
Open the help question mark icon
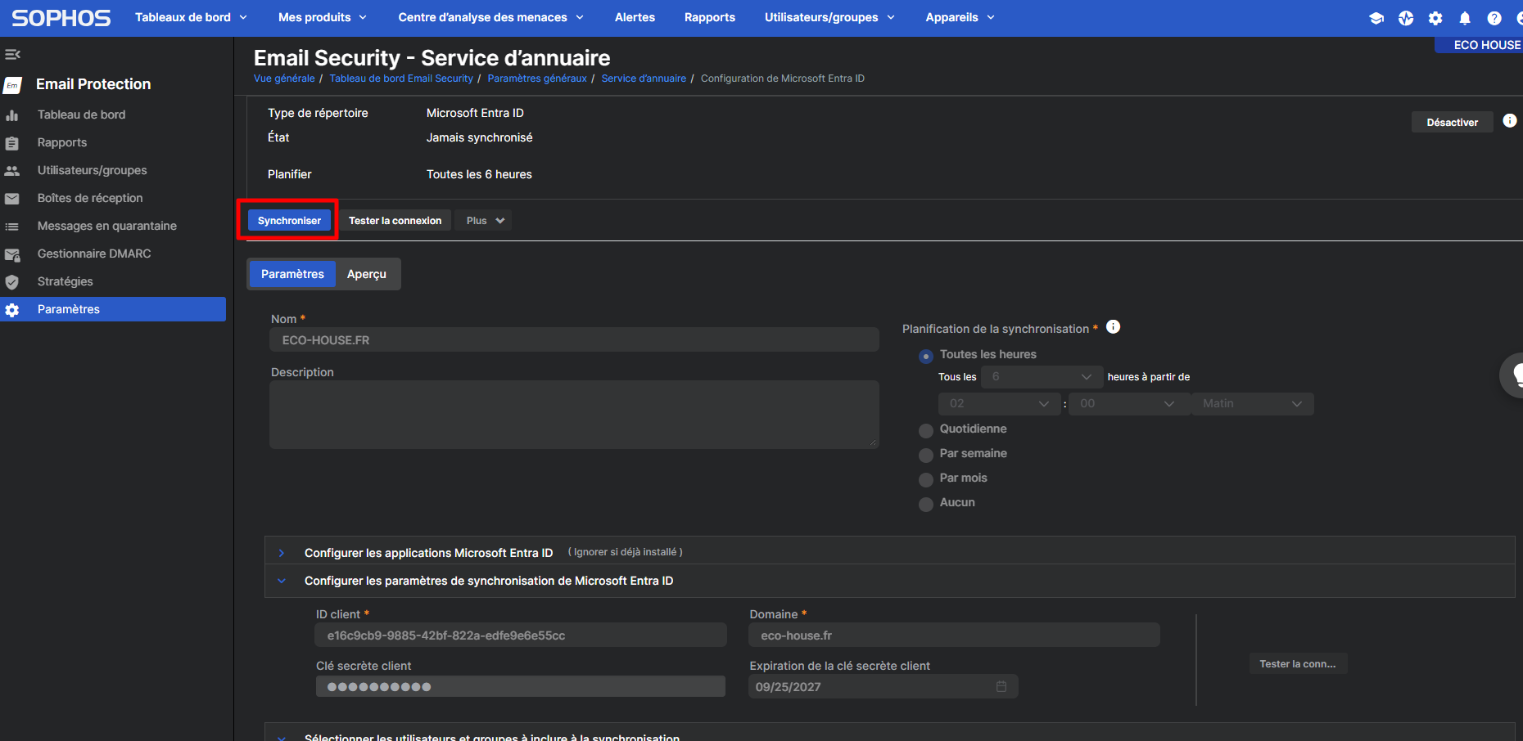coord(1494,18)
